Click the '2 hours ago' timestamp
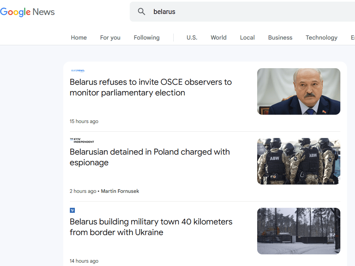Screen dimensions: 355x266 coord(83,191)
